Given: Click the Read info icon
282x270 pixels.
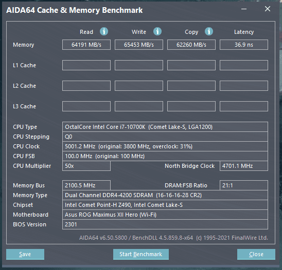Looking at the screenshot, I should coord(104,31).
